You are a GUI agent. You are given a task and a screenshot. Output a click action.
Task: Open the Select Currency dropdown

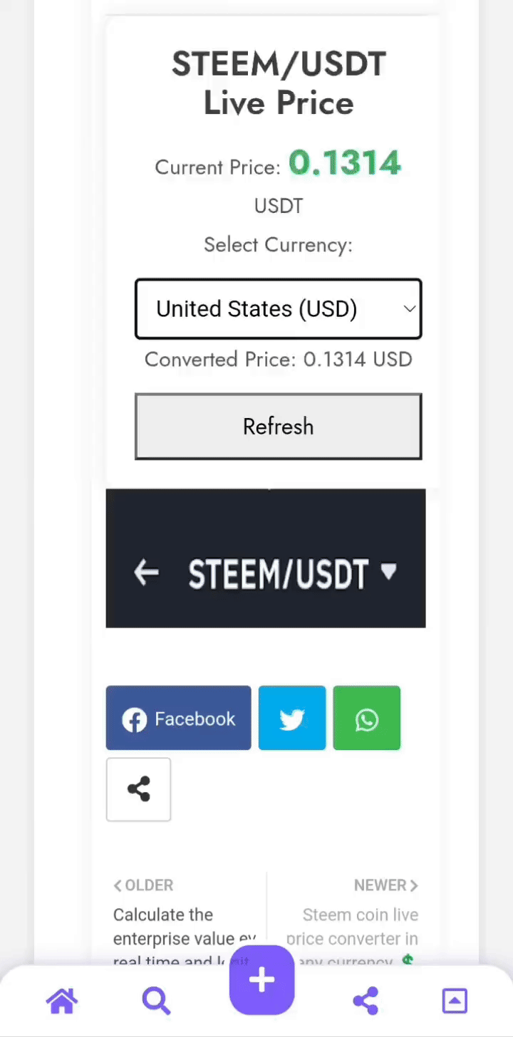click(x=278, y=309)
